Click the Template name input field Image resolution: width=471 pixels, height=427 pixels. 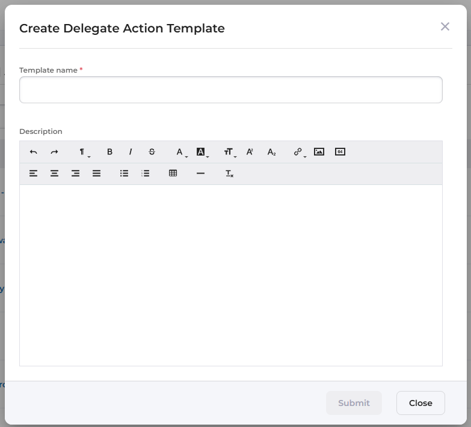[231, 90]
